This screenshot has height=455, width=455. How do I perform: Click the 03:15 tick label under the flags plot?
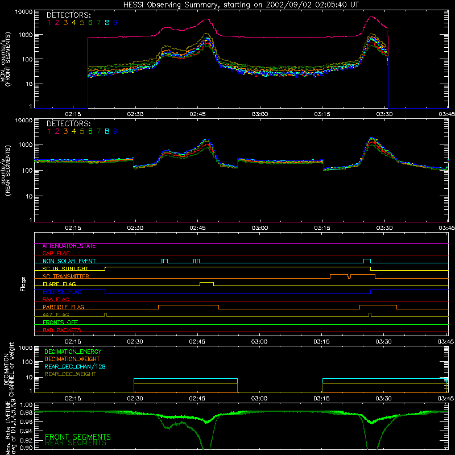(x=321, y=342)
